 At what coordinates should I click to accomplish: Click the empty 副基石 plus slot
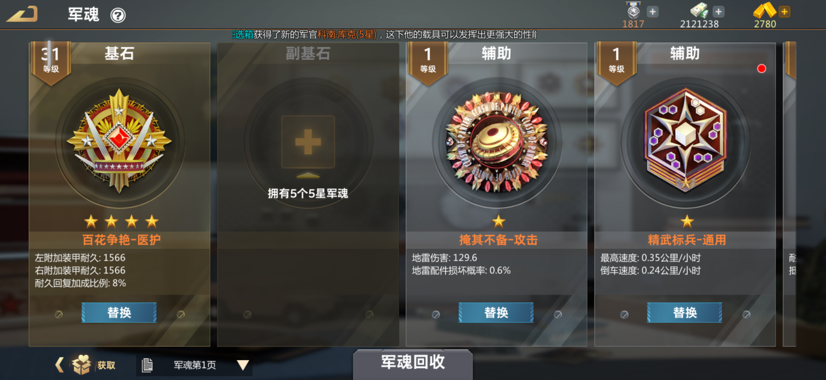(x=308, y=142)
